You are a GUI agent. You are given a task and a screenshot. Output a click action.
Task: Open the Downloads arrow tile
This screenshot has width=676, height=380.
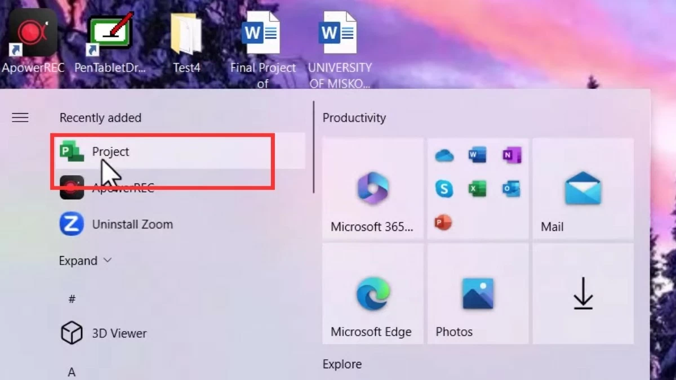583,294
